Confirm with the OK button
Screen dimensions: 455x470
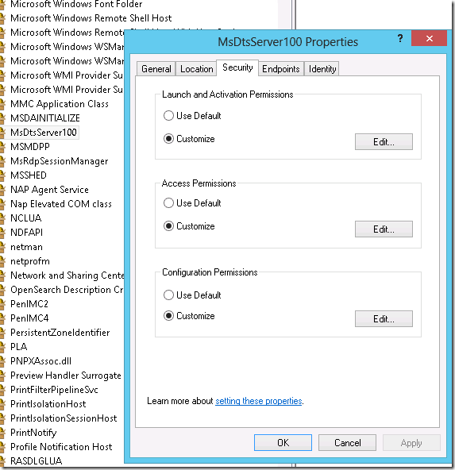click(283, 443)
